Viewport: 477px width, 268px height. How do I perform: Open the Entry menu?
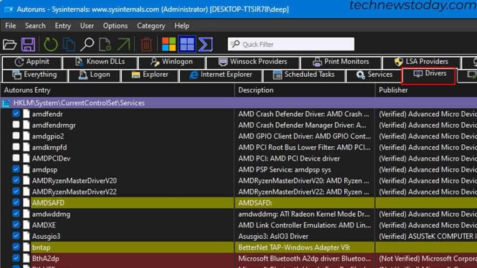62,26
